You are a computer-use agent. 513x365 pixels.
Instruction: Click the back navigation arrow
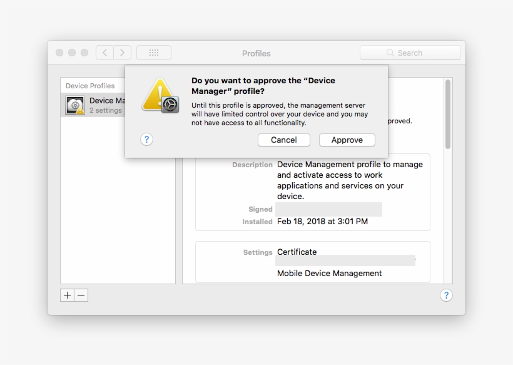pyautogui.click(x=104, y=53)
